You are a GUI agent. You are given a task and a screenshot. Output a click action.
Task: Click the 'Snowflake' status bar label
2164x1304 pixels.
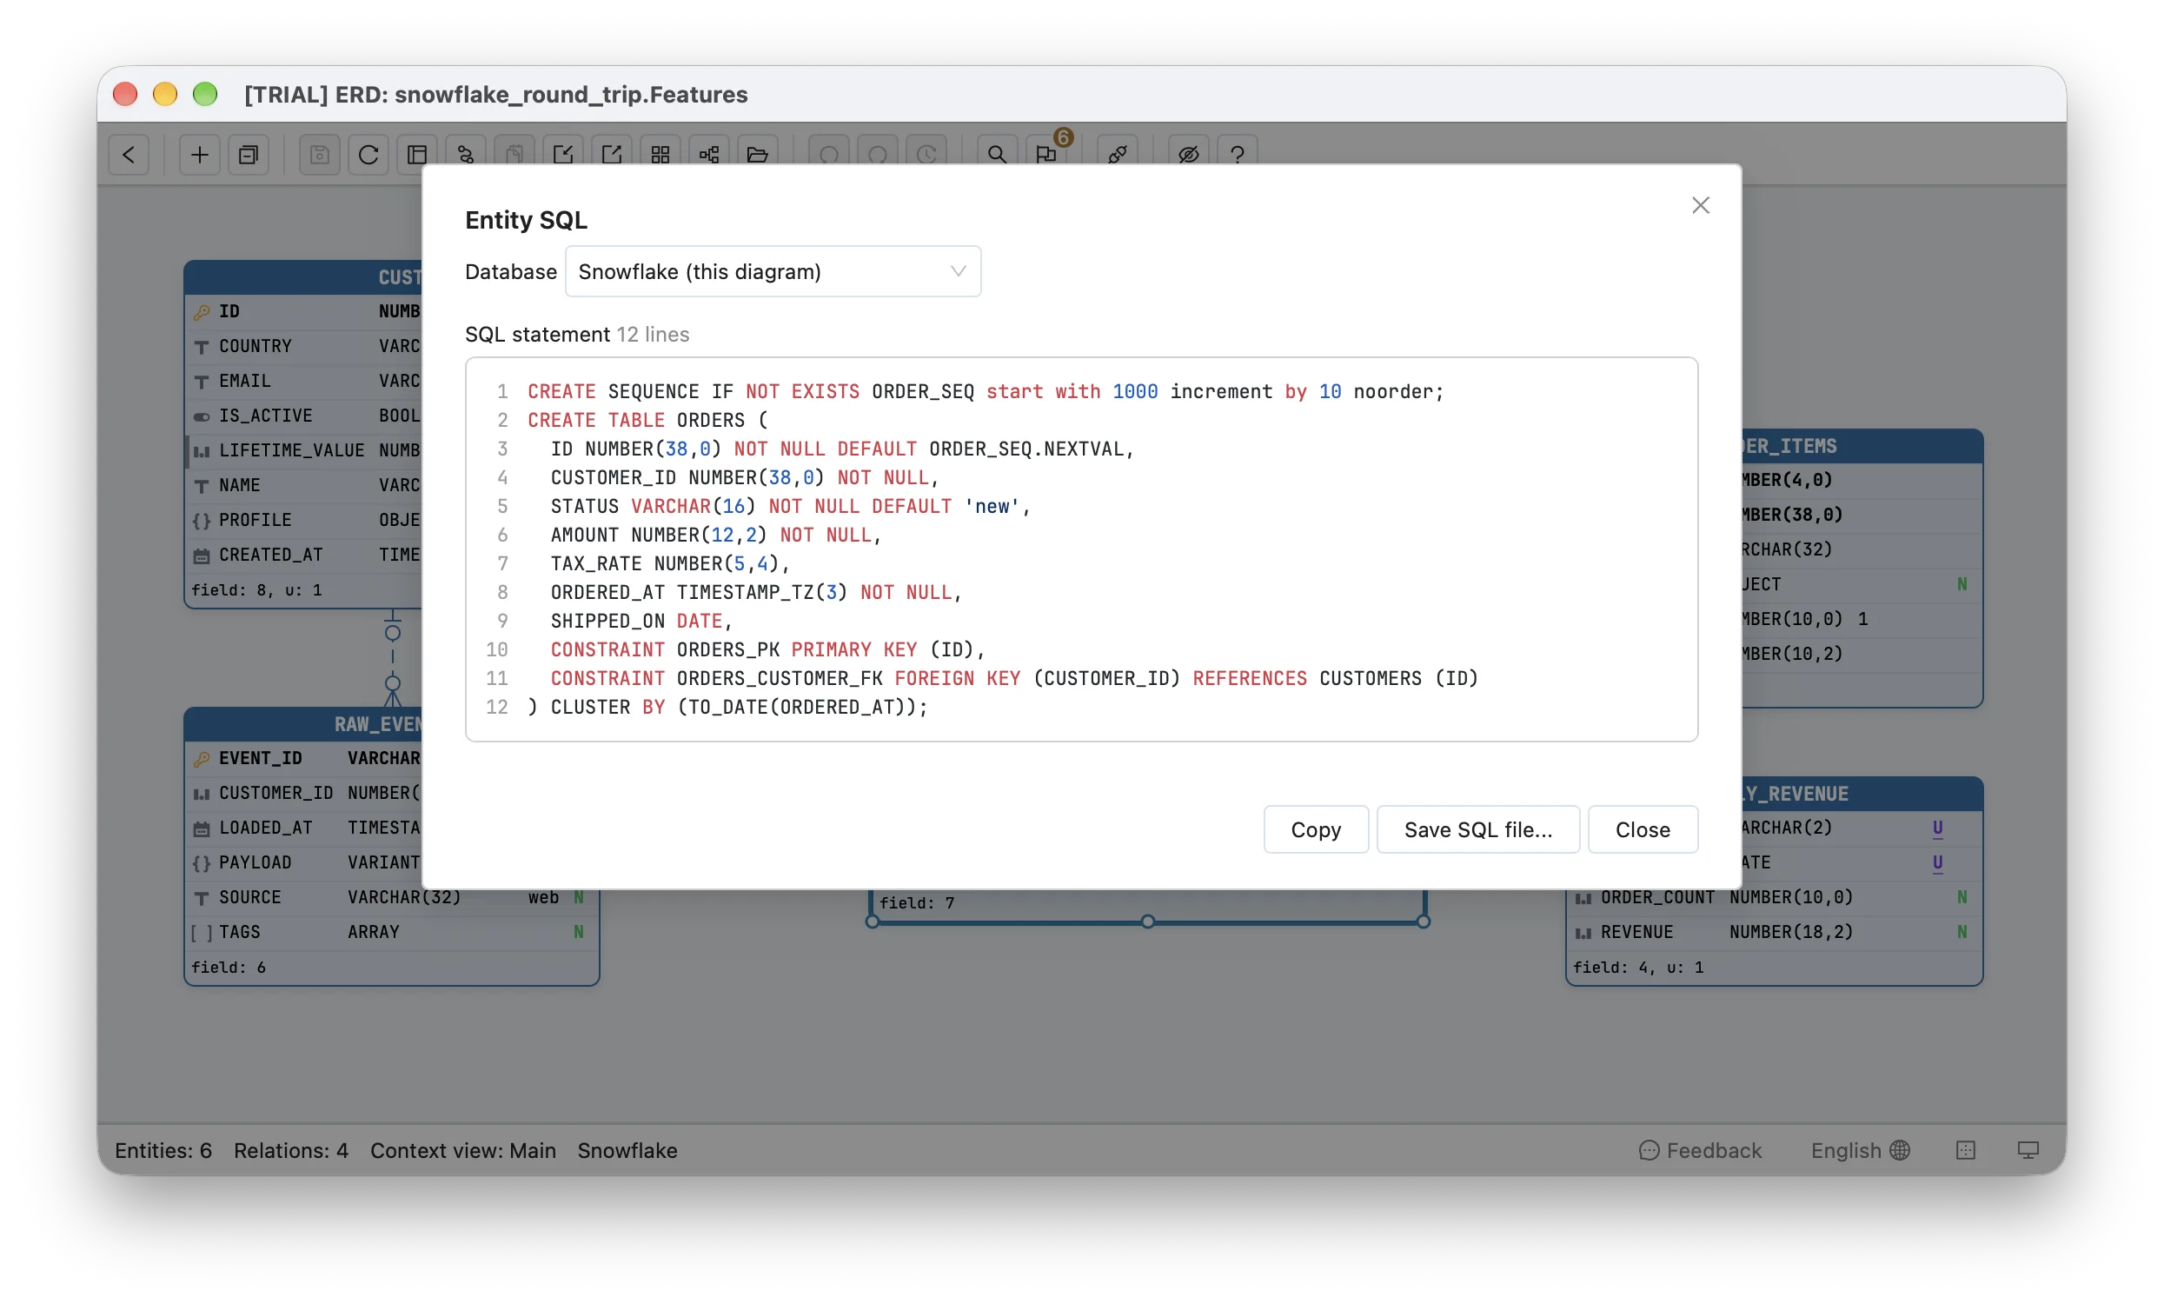tap(627, 1150)
